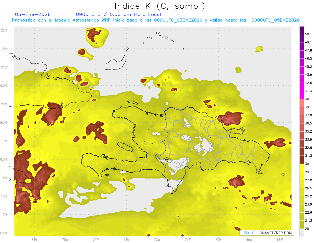The width and height of the screenshot is (314, 243).
Task: Click the "74W" longitude label
Action: point(96,240)
